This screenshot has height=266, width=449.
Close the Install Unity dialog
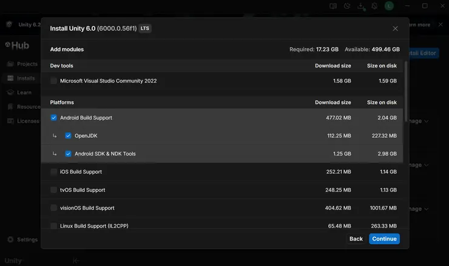[x=395, y=29]
